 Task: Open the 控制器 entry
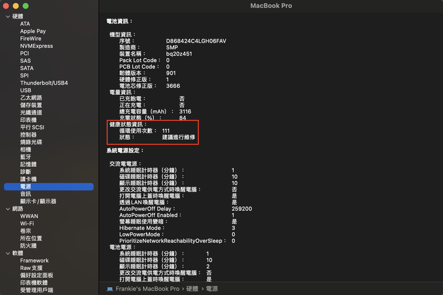click(28, 135)
